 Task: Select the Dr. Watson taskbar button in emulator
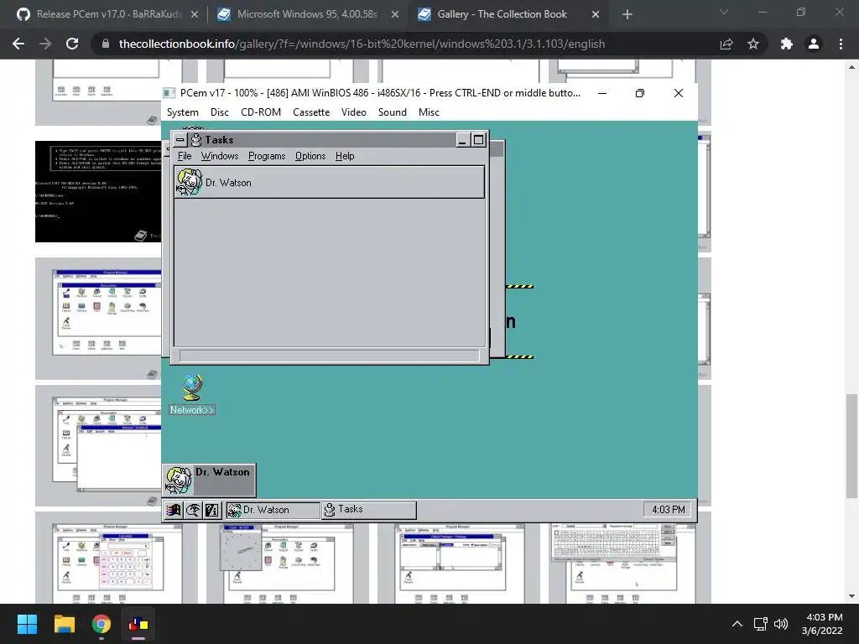pos(273,511)
